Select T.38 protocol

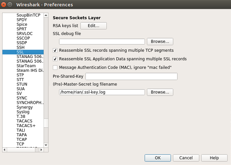(21, 116)
